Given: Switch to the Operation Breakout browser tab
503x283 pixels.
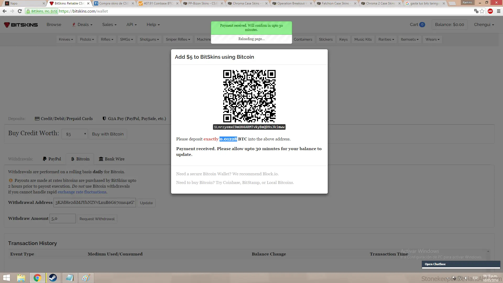Looking at the screenshot, I should click(x=292, y=3).
